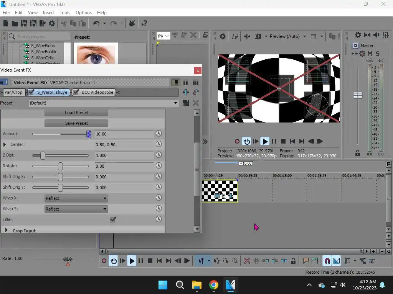This screenshot has height=294, width=393.
Task: Click the eye preset thumbnail
Action: (96, 54)
